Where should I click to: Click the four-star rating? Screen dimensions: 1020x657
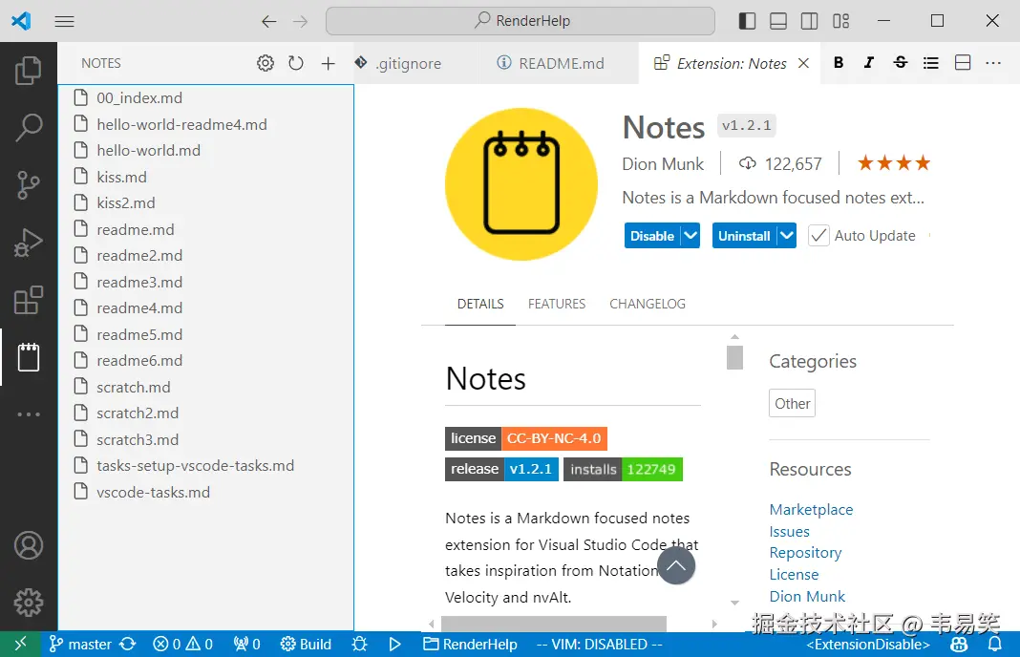894,162
